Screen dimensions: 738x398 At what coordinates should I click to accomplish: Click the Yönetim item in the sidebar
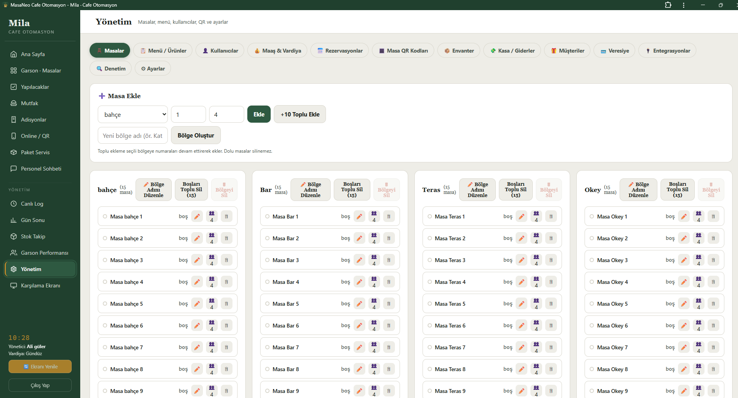(40, 269)
